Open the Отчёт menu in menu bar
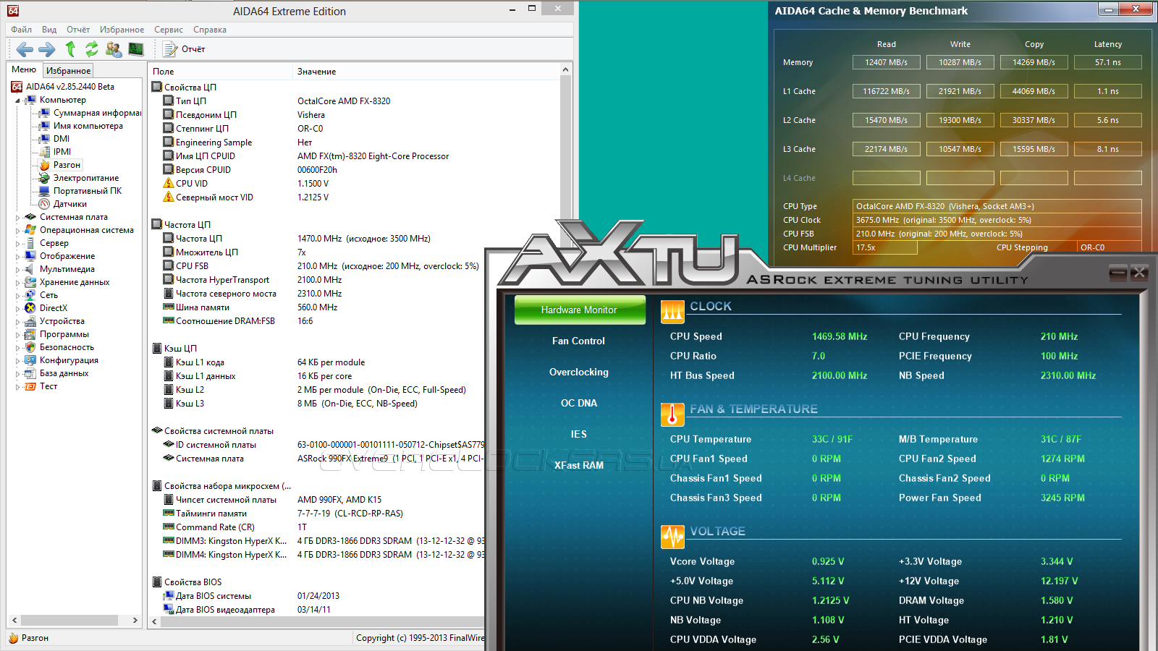The image size is (1158, 651). tap(78, 30)
